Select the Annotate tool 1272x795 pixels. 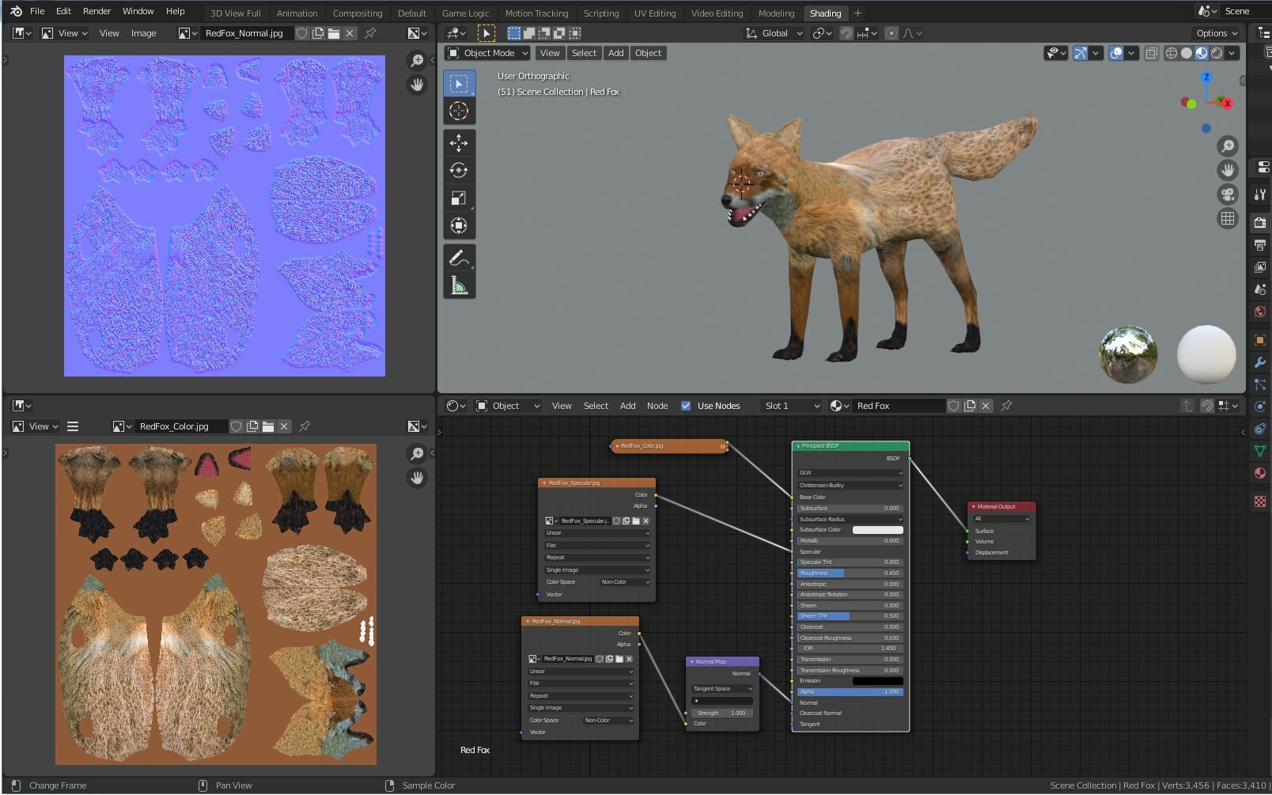[x=460, y=256]
